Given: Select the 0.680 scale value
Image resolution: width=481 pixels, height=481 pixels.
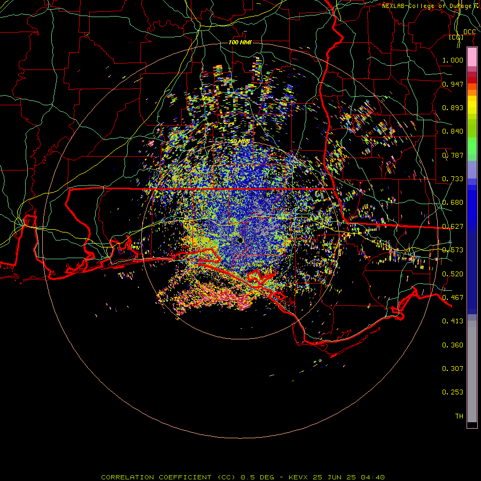Looking at the screenshot, I should [453, 203].
